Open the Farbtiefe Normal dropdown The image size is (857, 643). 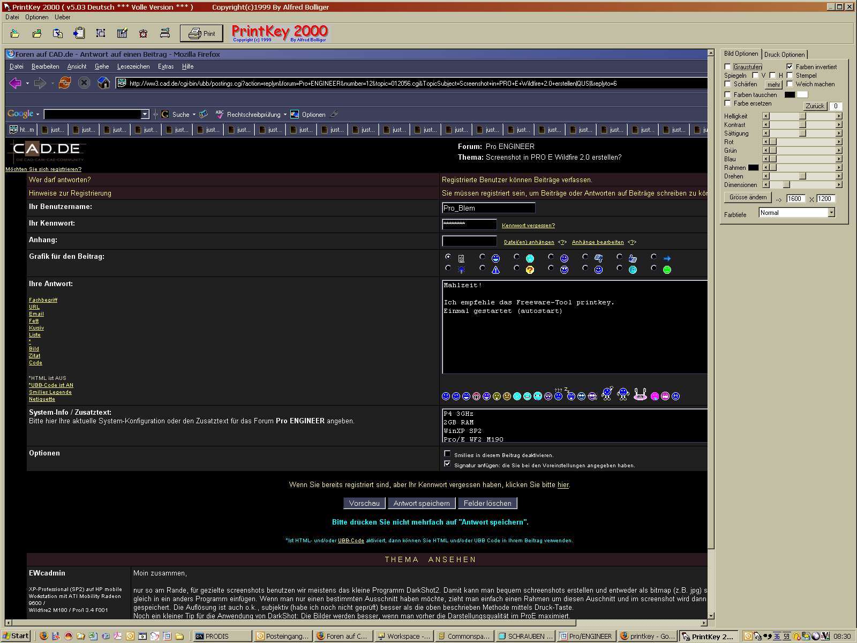pyautogui.click(x=831, y=213)
